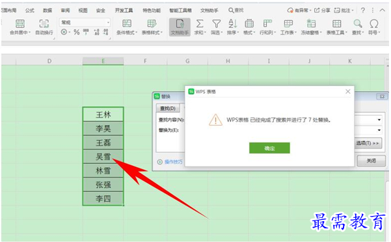Select cell containing 李四
Viewport: 391px width, 242px height.
(103, 198)
